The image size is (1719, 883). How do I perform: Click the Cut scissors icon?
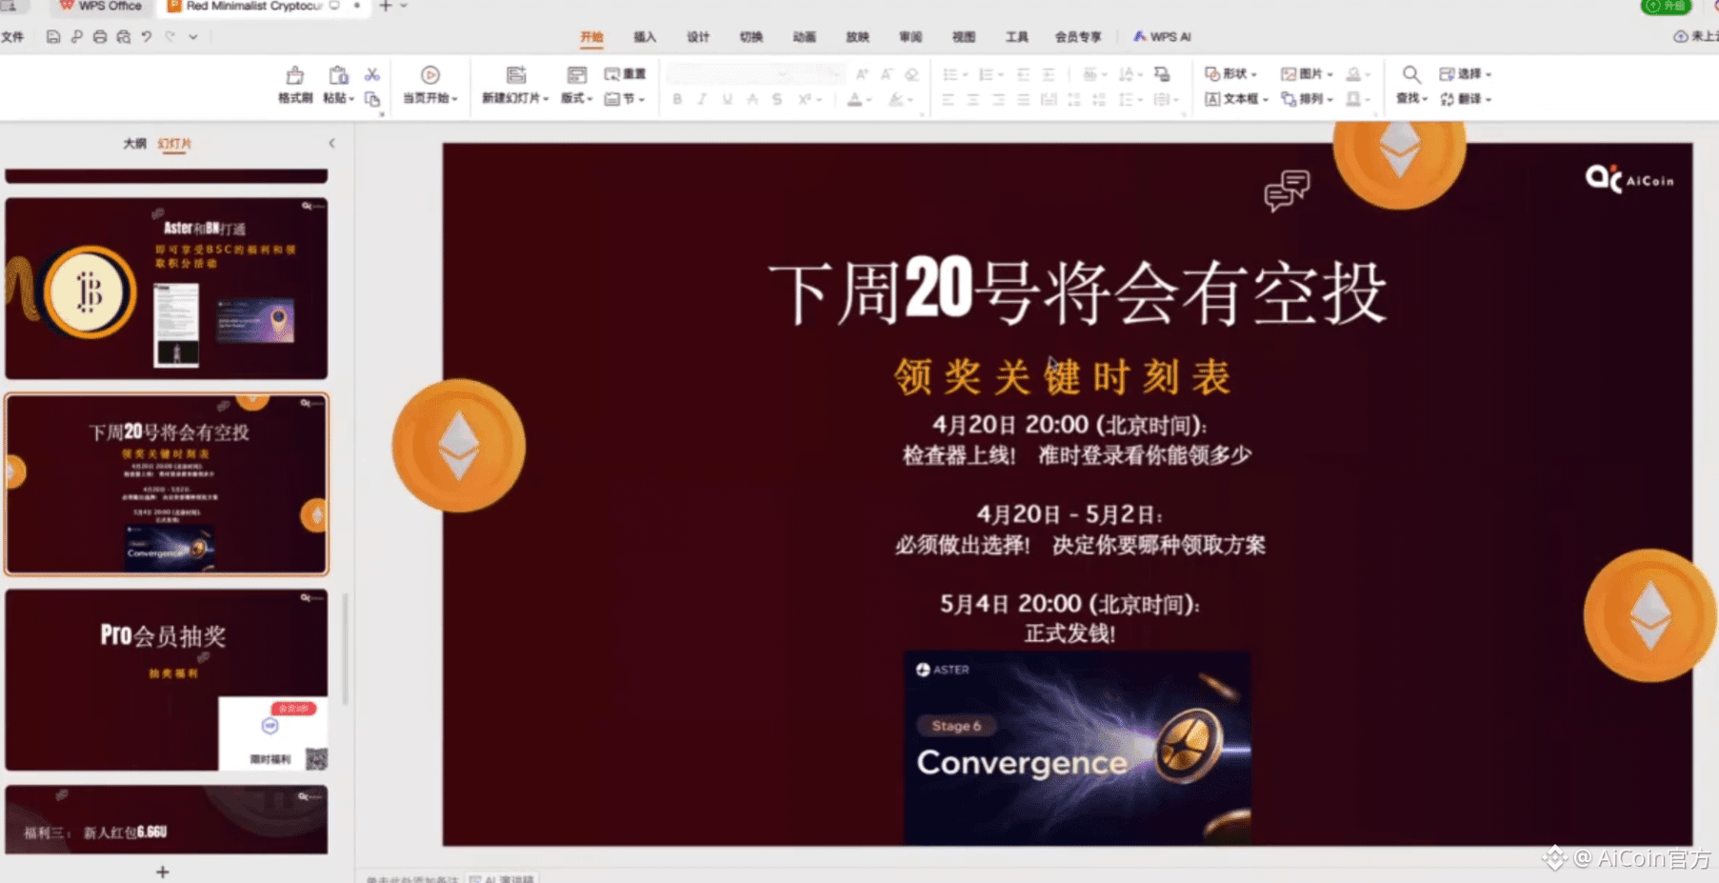pyautogui.click(x=372, y=74)
